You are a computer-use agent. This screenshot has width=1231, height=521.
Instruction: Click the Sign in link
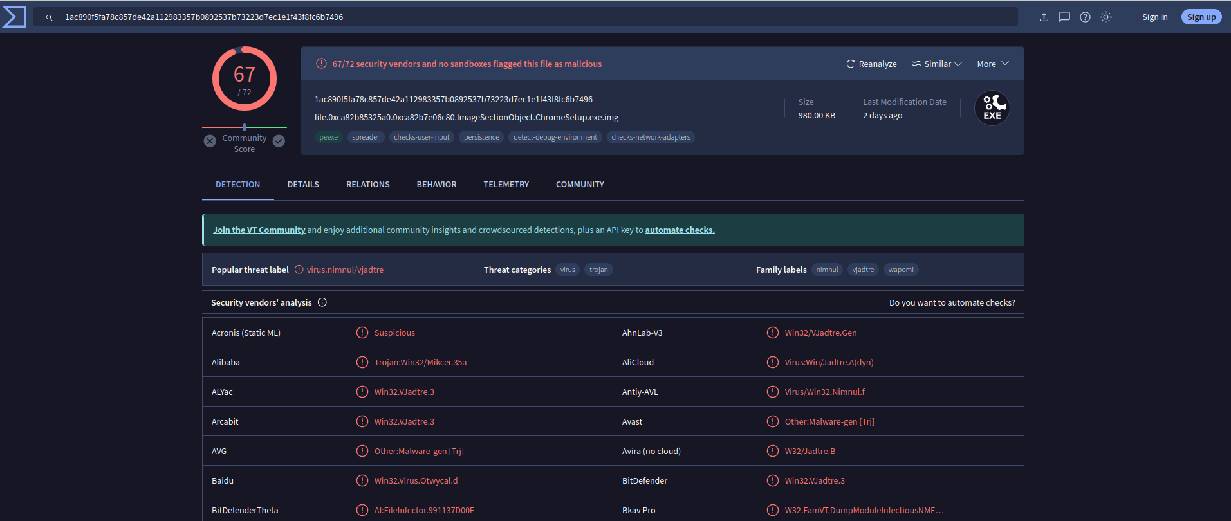(1154, 17)
